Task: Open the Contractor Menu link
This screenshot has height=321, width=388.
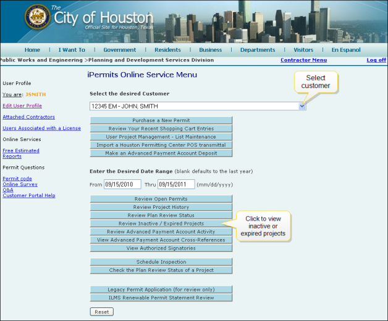Action: tap(303, 60)
